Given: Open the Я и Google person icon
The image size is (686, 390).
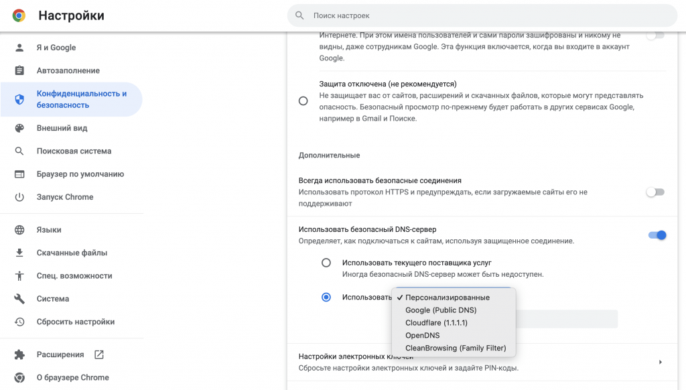Looking at the screenshot, I should point(19,48).
